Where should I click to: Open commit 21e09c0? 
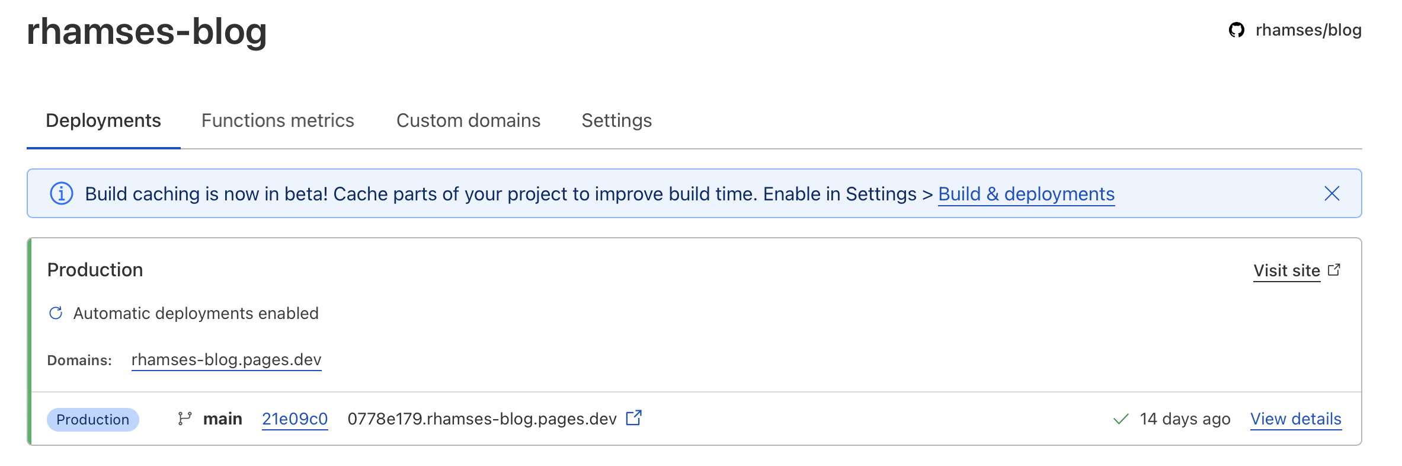click(295, 419)
